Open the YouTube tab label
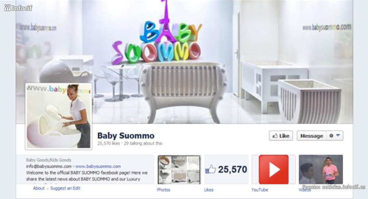The height and width of the screenshot is (199, 368). [x=259, y=190]
